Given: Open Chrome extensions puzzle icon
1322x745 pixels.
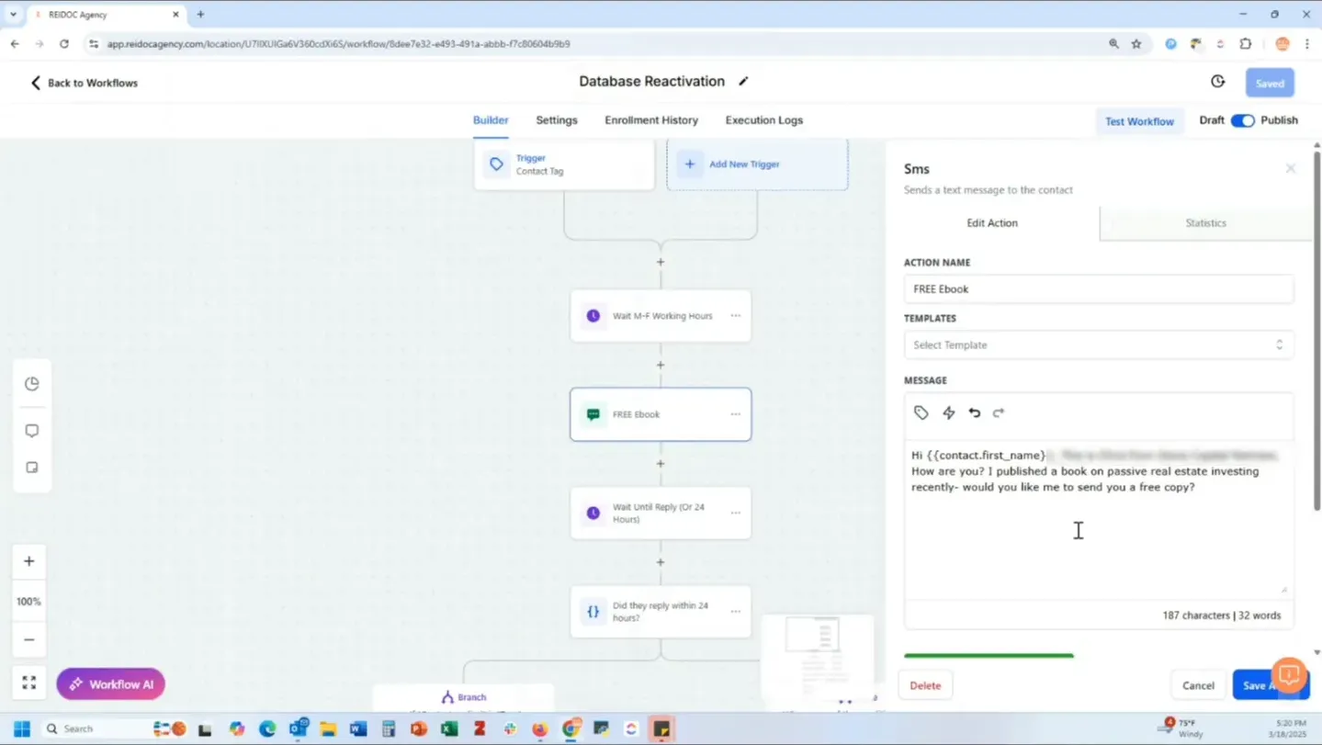Looking at the screenshot, I should (x=1246, y=44).
